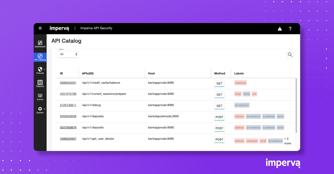Open the Type filter dropdown set to All
The image size is (334, 174).
coord(68,54)
